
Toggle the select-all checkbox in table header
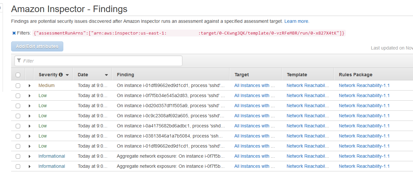point(18,75)
